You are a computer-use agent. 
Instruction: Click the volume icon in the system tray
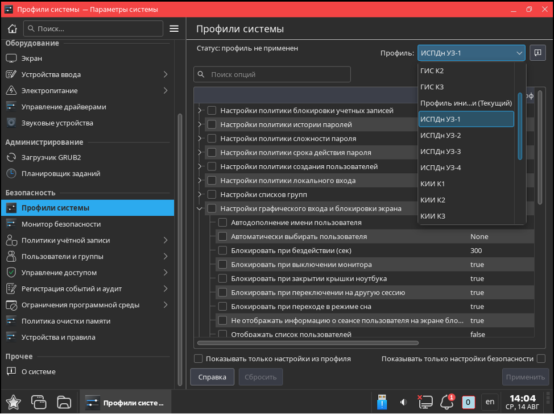click(x=403, y=402)
